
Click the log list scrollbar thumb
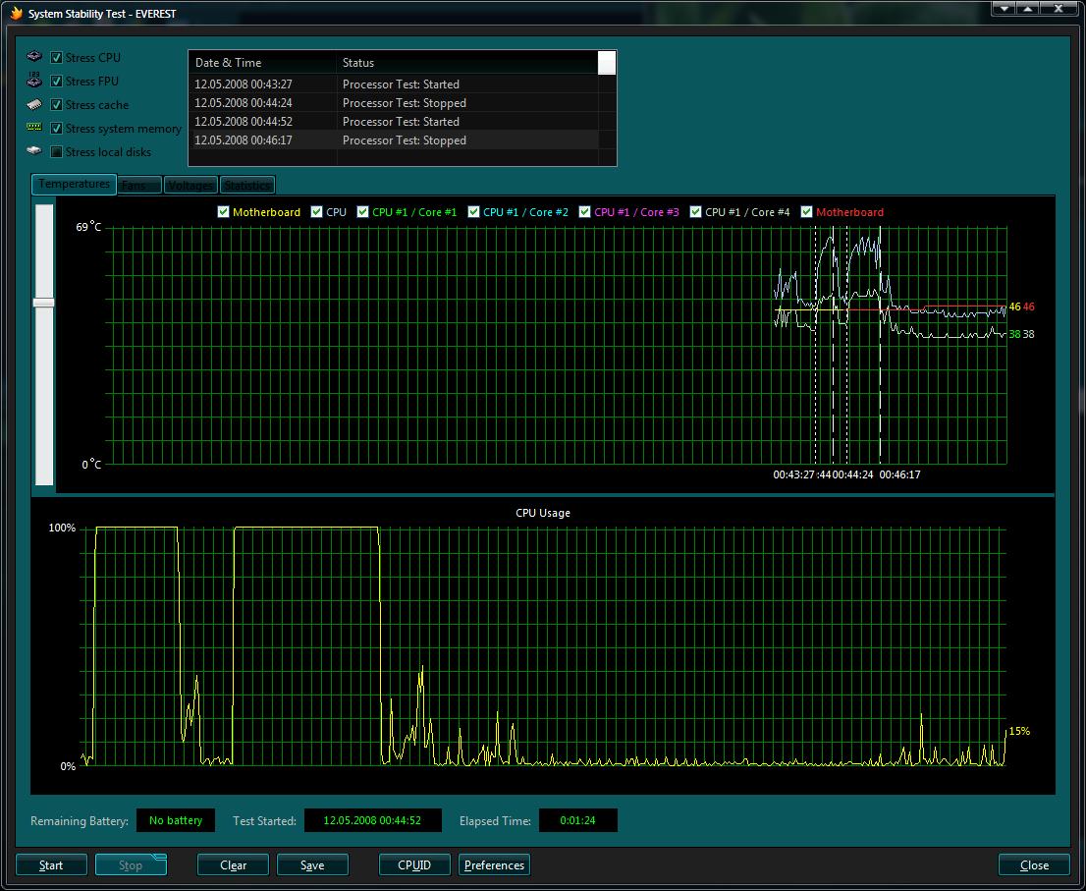point(607,62)
